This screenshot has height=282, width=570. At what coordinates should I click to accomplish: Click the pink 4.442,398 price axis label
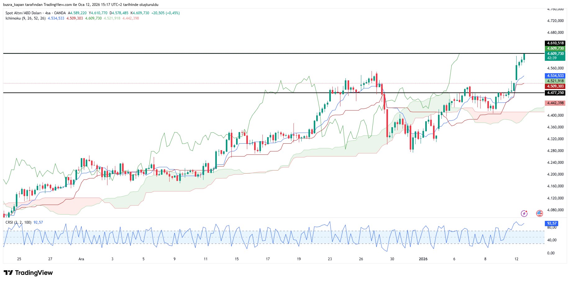555,103
